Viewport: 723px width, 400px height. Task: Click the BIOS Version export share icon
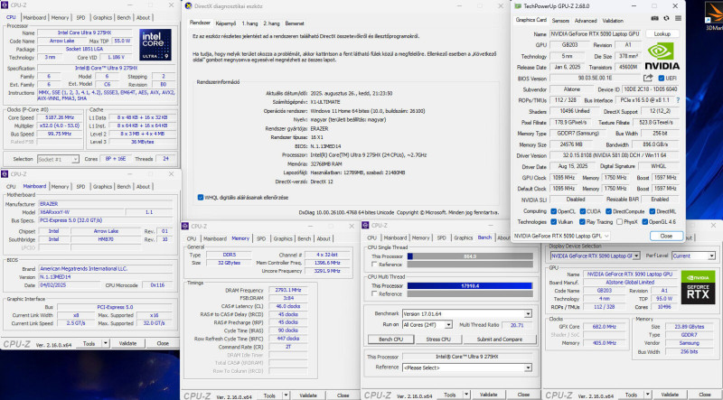[648, 78]
